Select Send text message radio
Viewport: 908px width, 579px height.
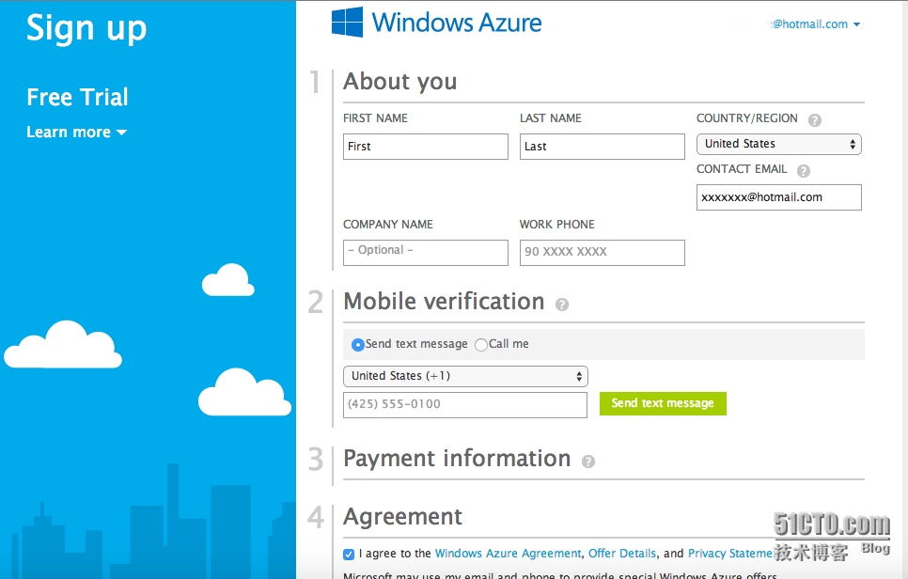click(x=358, y=345)
